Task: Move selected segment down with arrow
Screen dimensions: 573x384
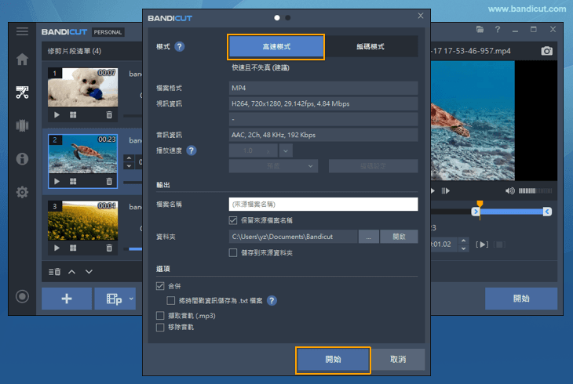Action: [x=89, y=272]
